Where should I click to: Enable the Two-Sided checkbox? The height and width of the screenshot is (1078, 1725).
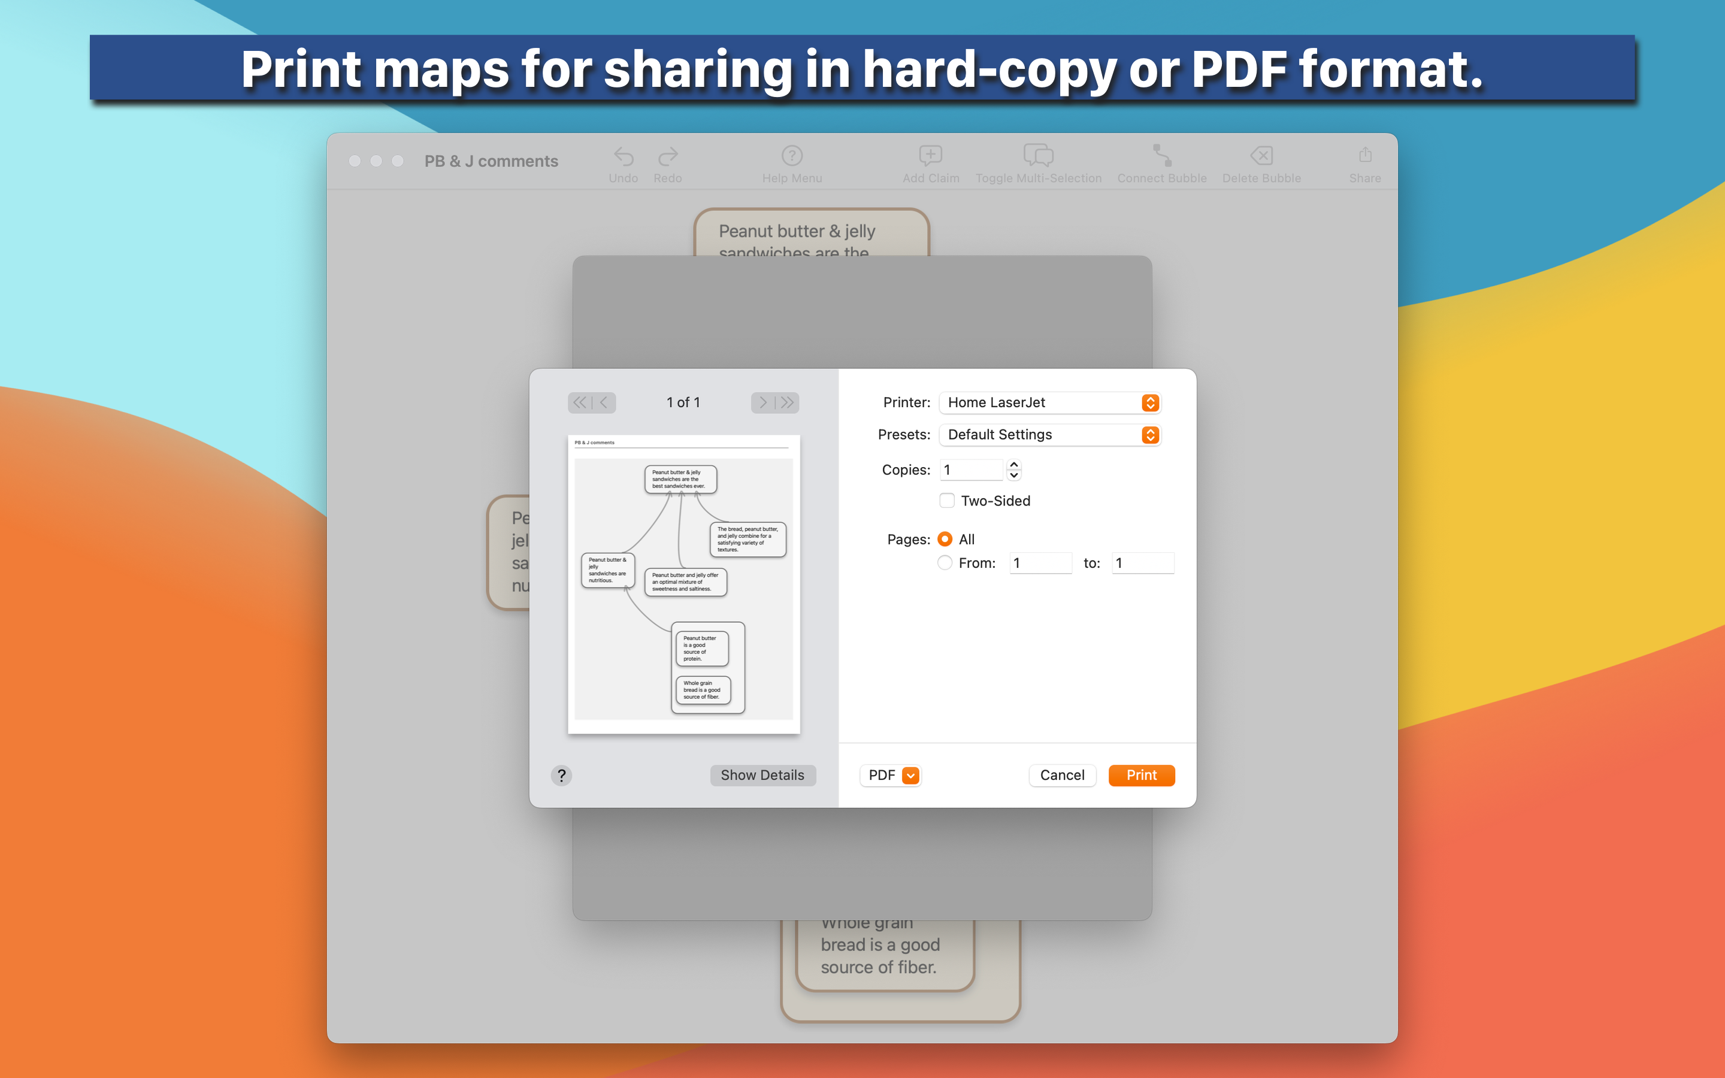pos(946,501)
